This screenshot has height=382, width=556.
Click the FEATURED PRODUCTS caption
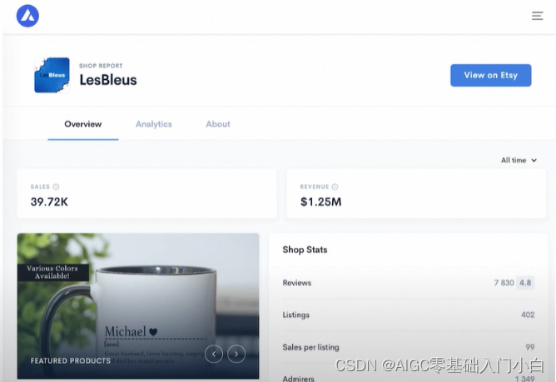tap(71, 360)
